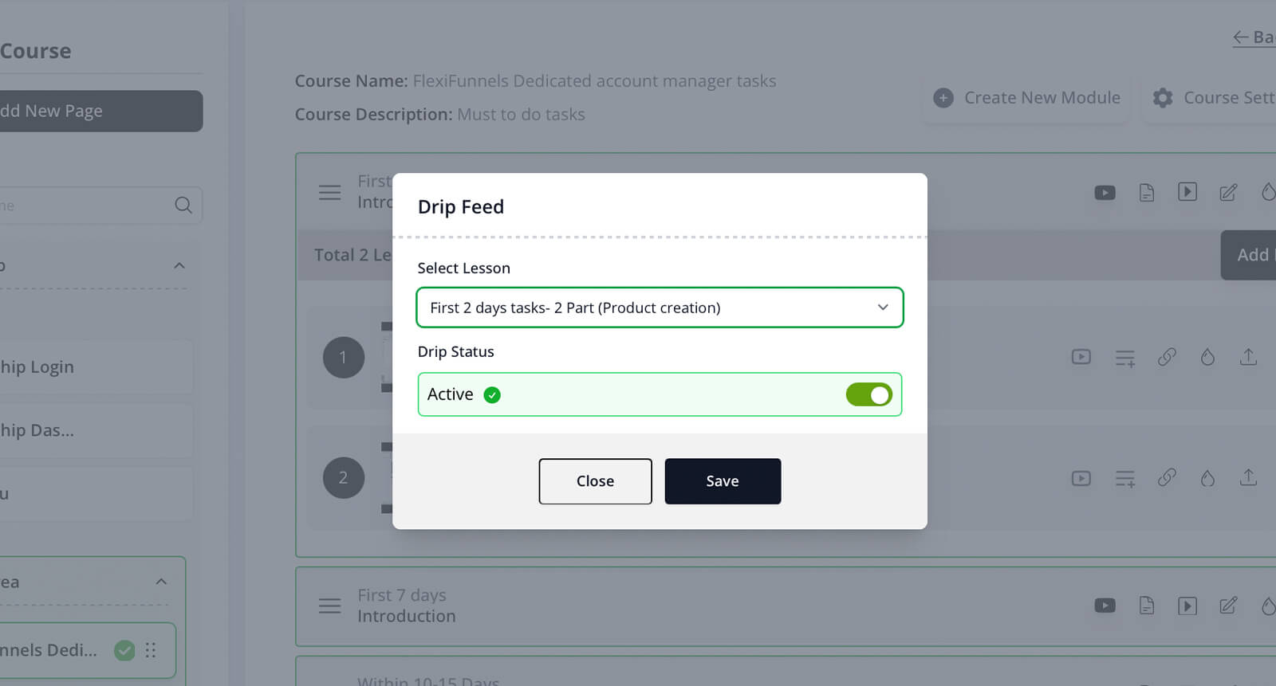
Task: Click the link chain icon for lesson 1
Action: (x=1167, y=357)
